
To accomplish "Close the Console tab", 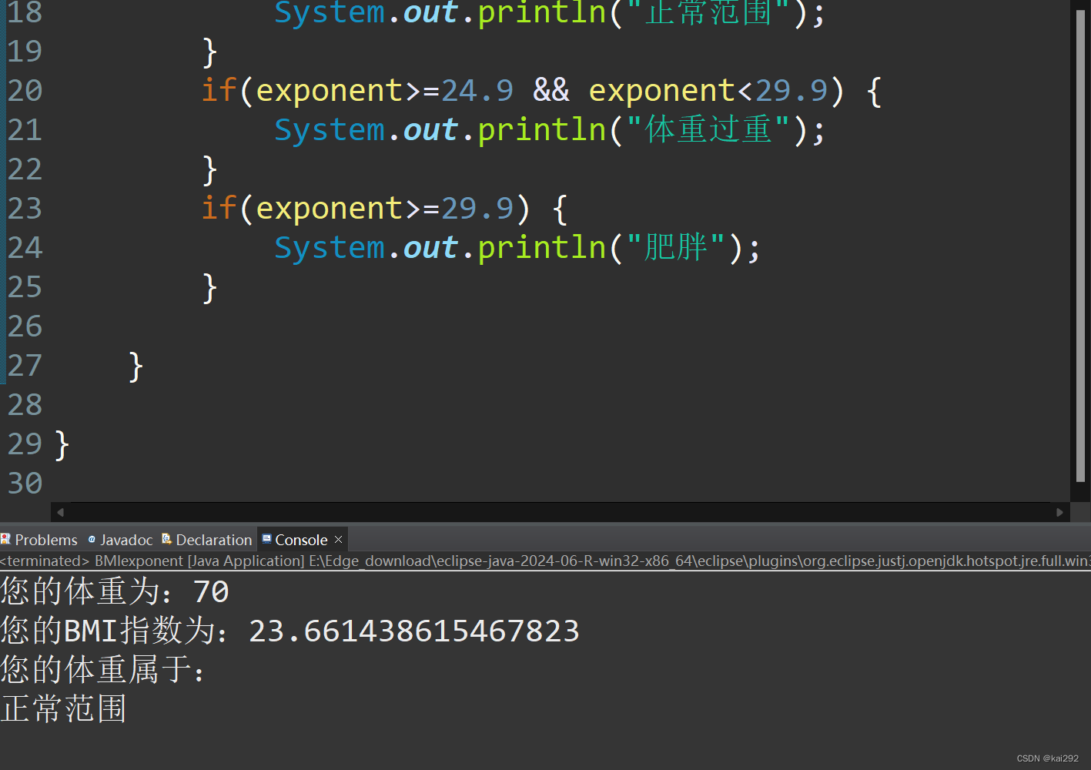I will coord(338,540).
